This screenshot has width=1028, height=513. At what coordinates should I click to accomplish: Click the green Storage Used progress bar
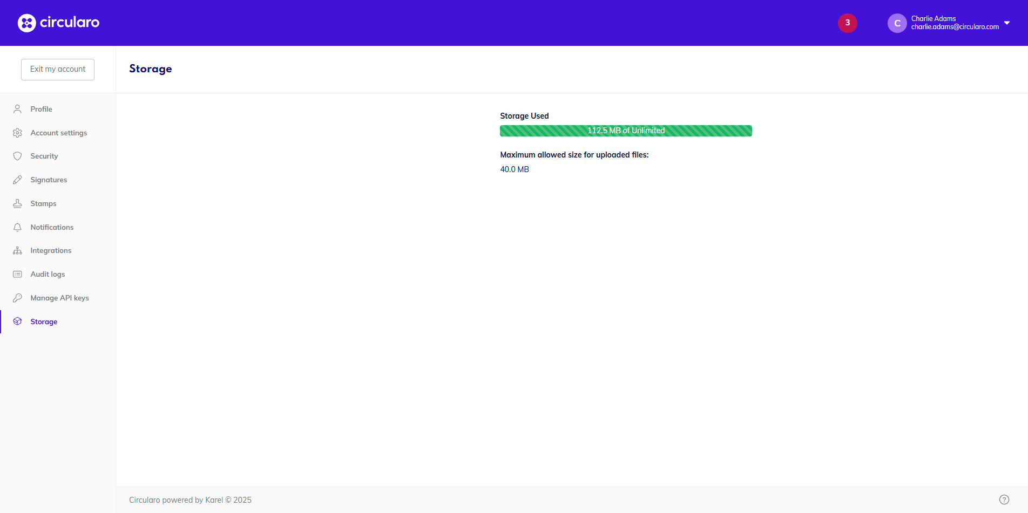tap(626, 131)
